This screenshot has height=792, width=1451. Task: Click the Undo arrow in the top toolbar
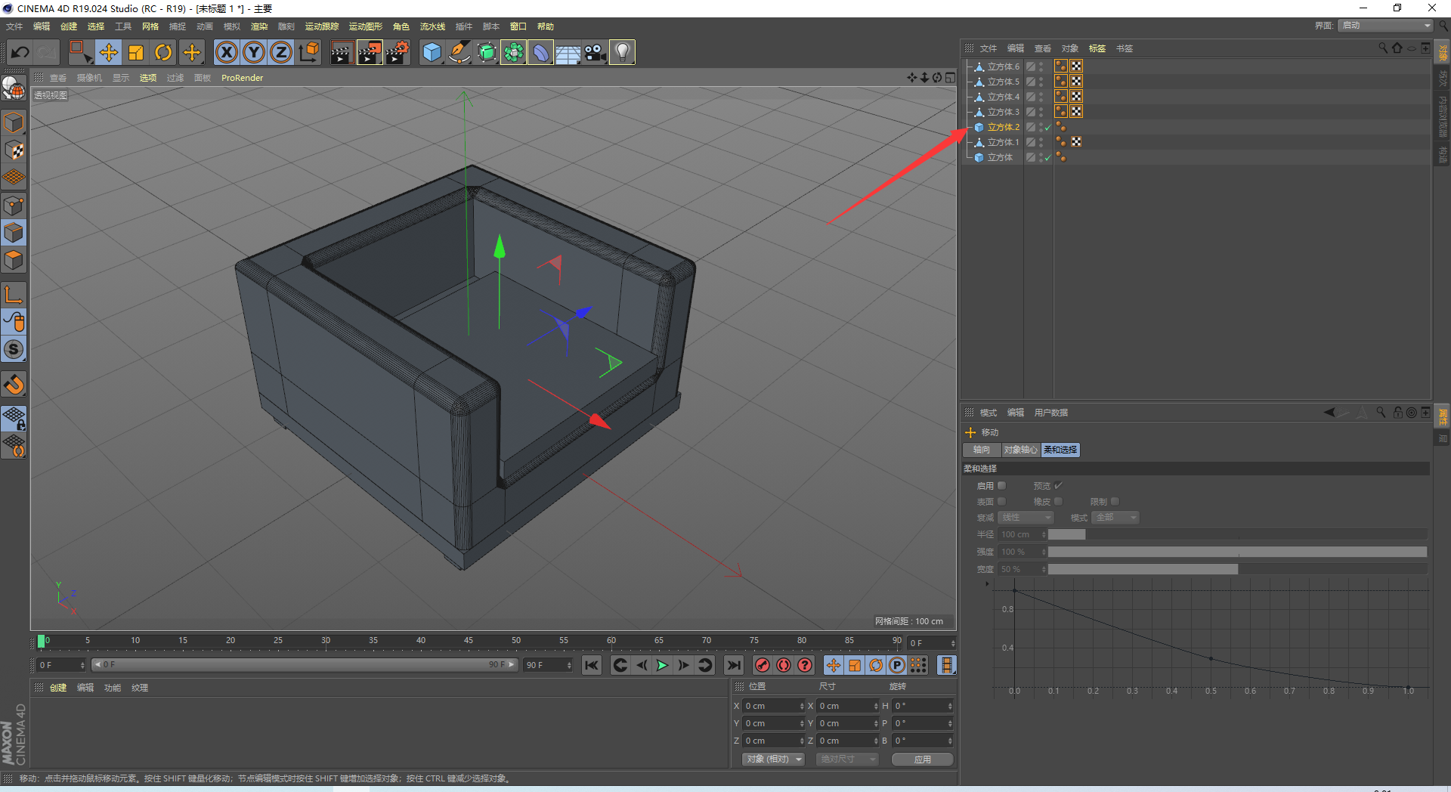(x=20, y=52)
